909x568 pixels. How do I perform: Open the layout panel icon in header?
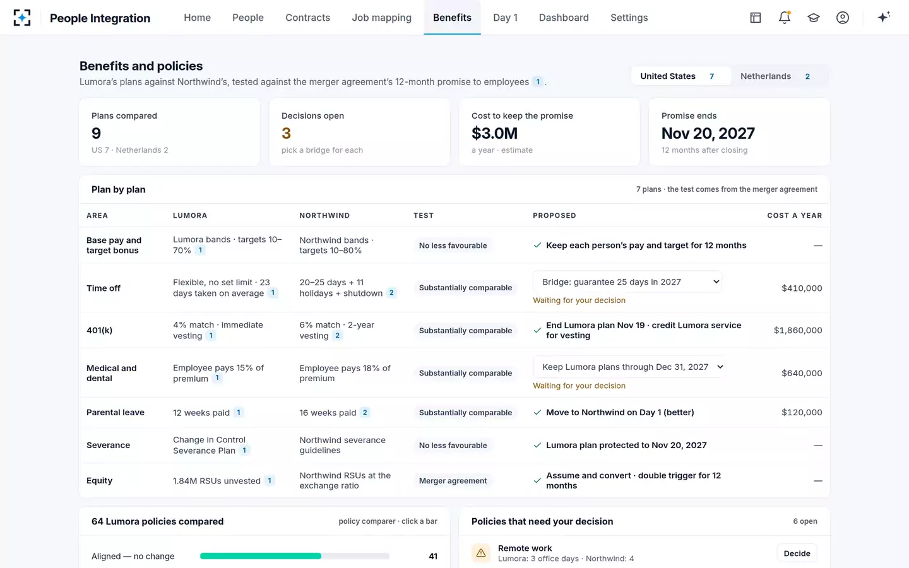click(x=756, y=18)
